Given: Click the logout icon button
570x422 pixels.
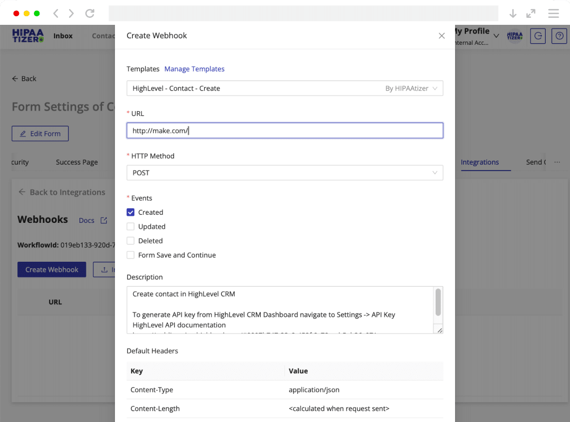Looking at the screenshot, I should coord(538,36).
